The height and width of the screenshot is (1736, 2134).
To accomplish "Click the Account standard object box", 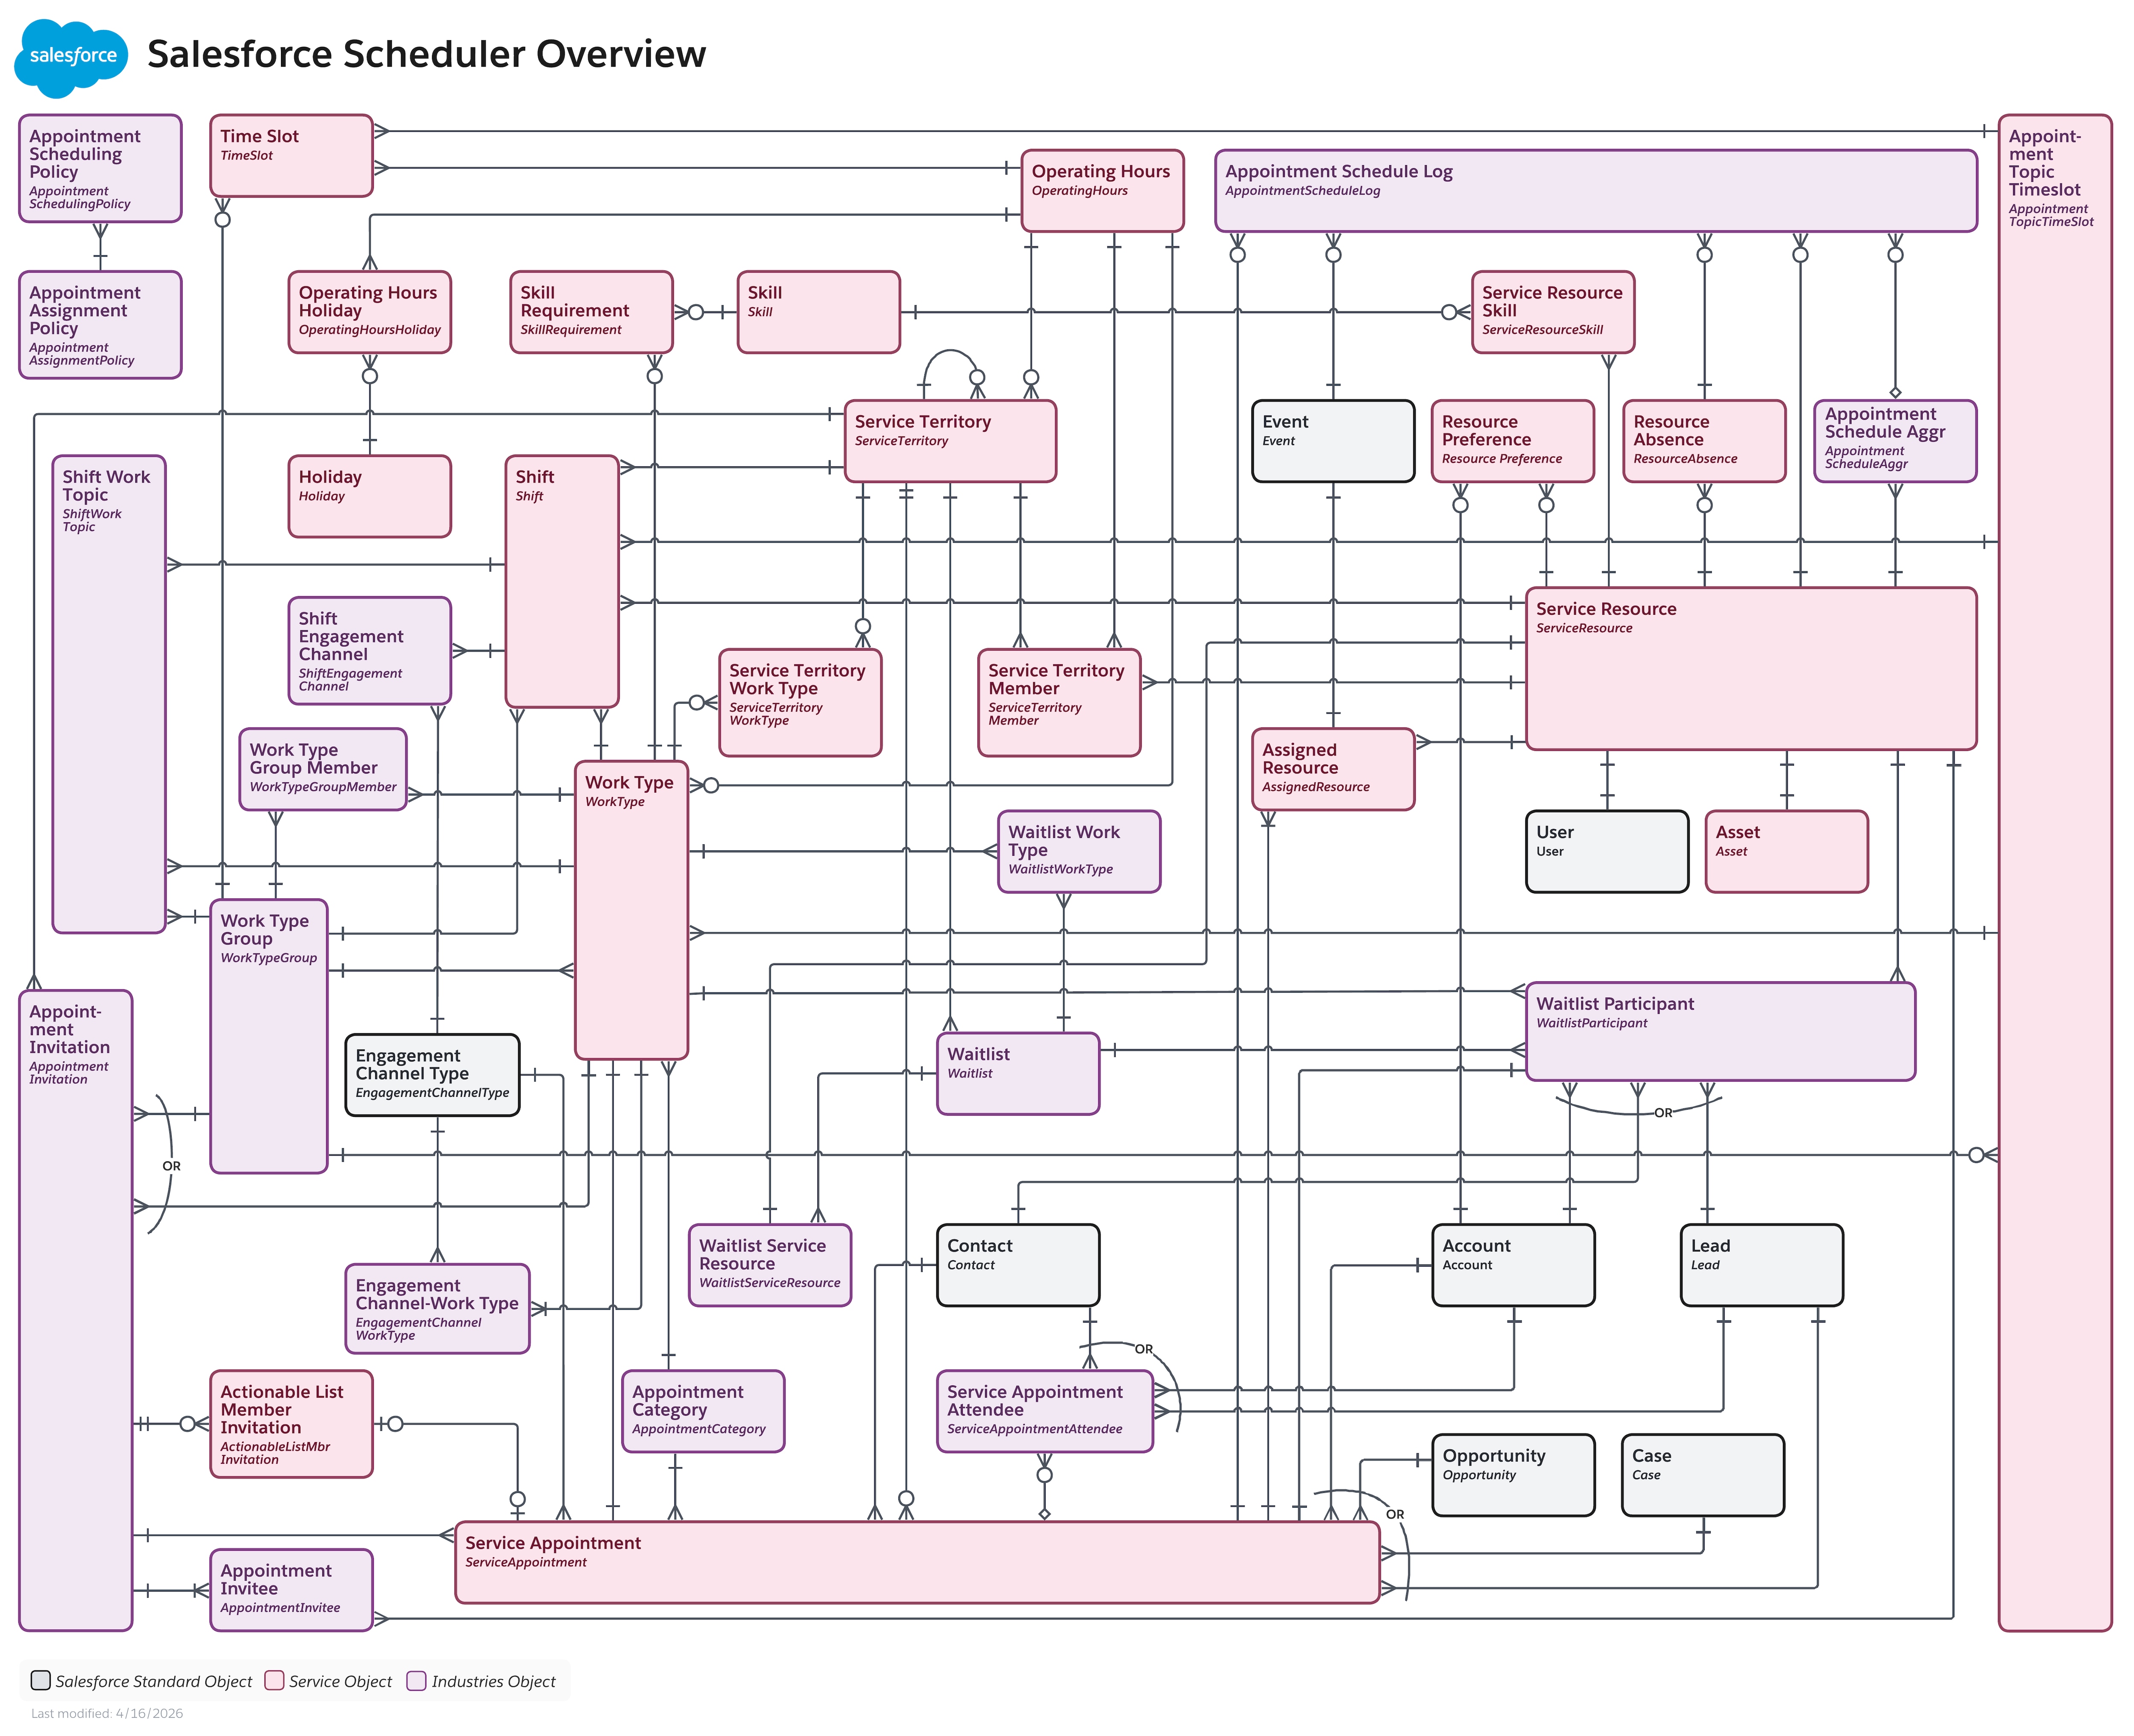I will [1514, 1266].
